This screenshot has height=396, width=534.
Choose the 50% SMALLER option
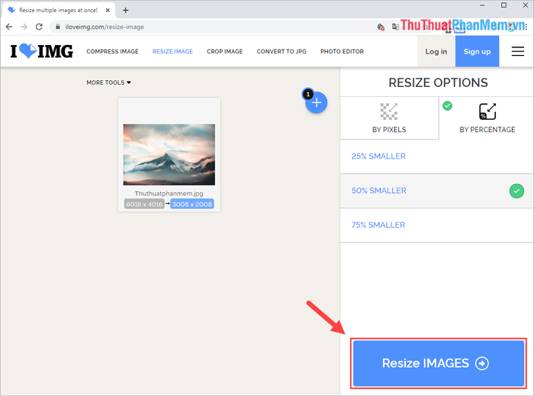437,191
